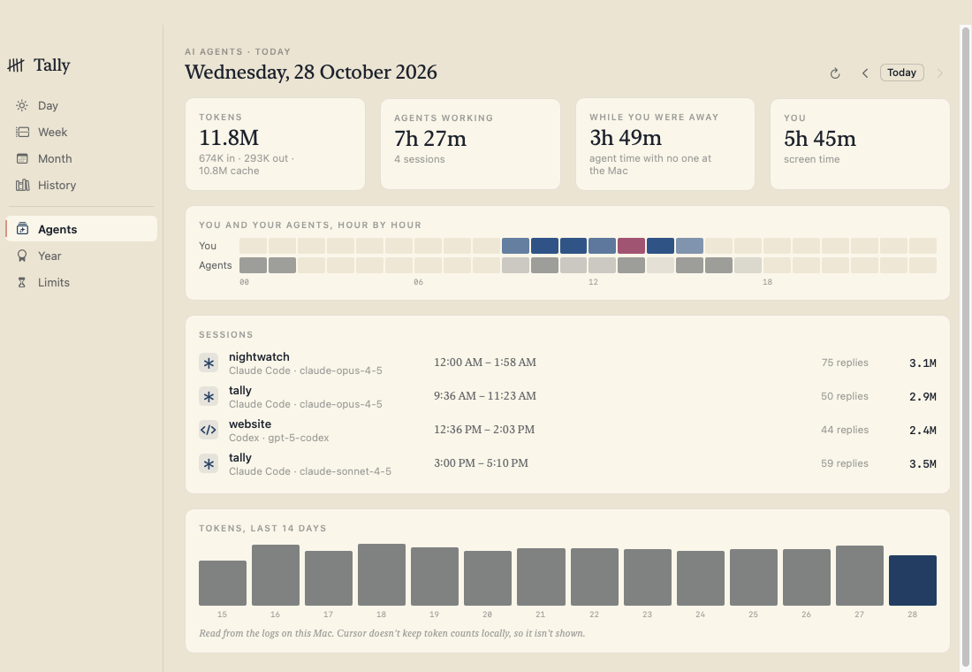Open Month using its calendar icon
This screenshot has height=672, width=972.
click(x=22, y=159)
